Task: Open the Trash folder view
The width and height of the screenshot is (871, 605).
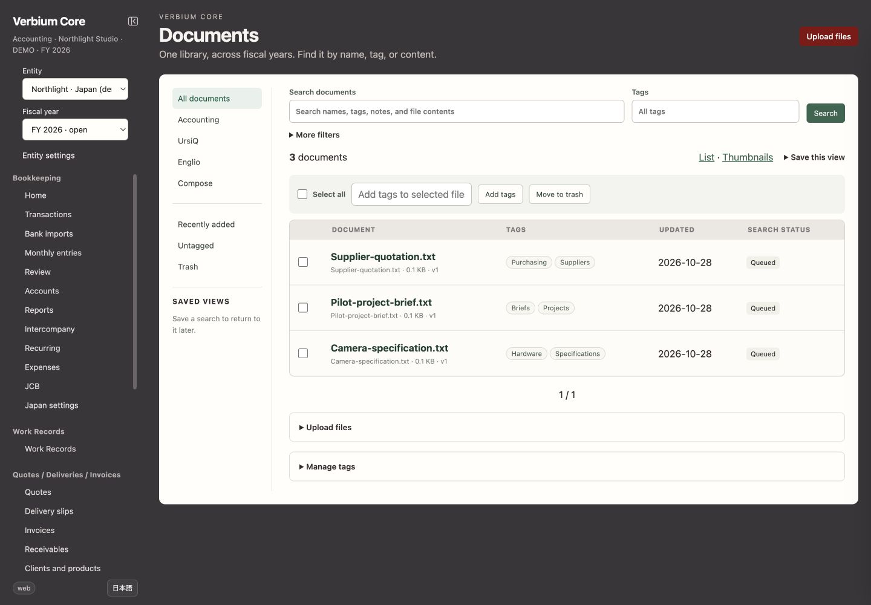Action: (217, 267)
